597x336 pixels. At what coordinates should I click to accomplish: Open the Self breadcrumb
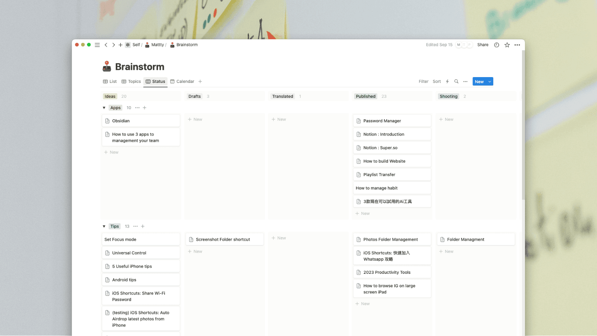(133, 45)
